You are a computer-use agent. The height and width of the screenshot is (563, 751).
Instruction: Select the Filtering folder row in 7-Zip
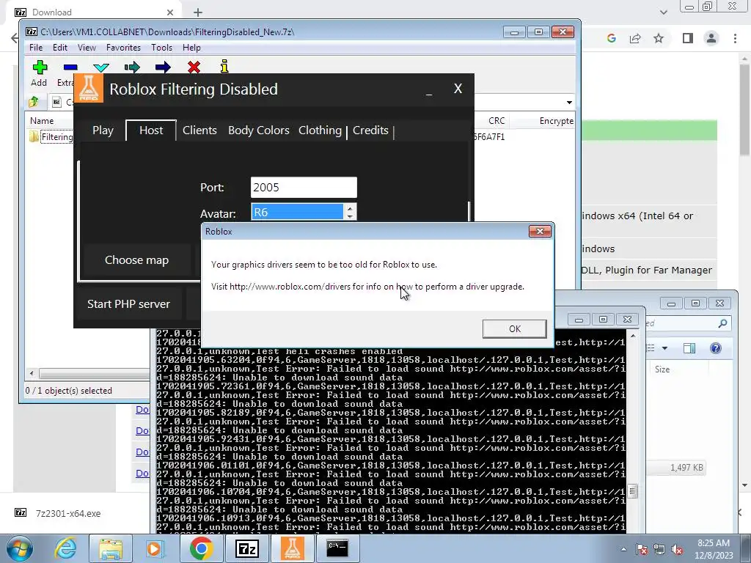coord(51,137)
